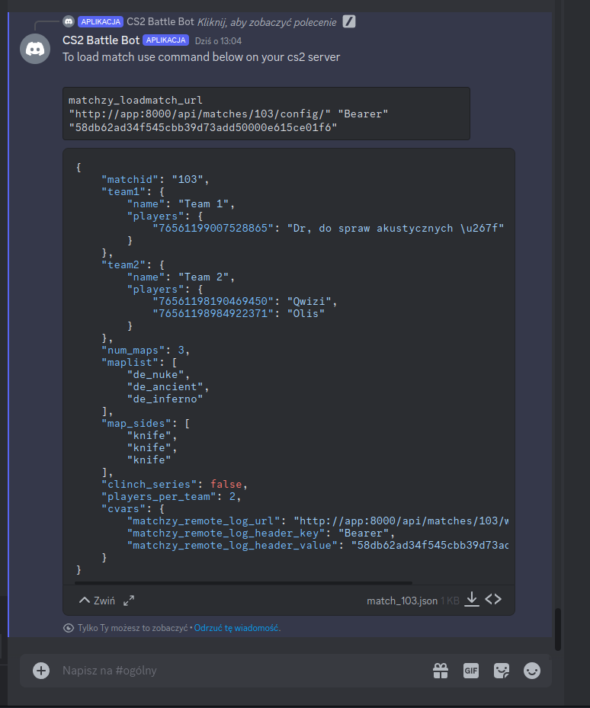Click the horizontal scrollbar of the JSON preview
590x708 pixels.
tap(243, 583)
